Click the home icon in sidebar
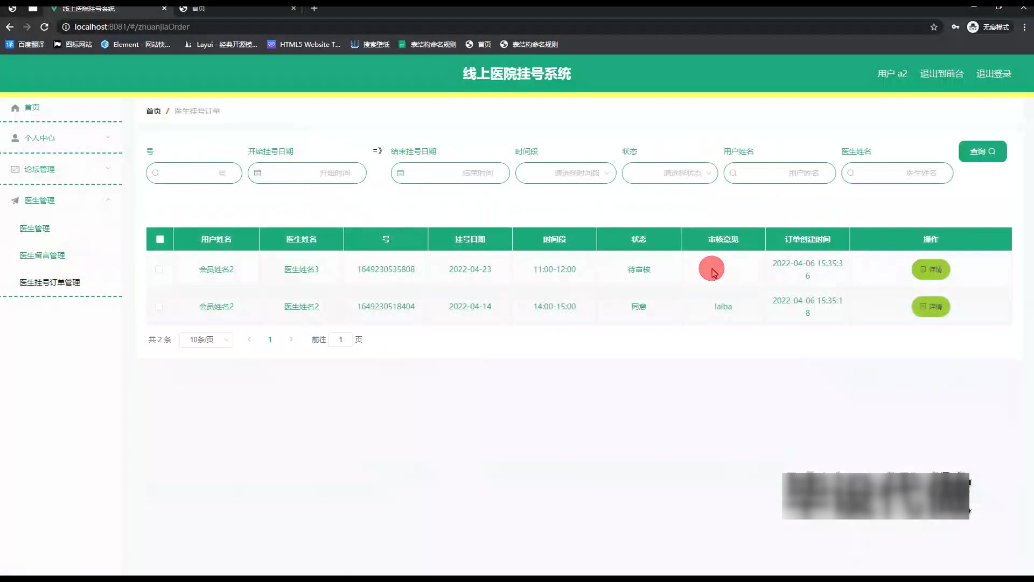Viewport: 1034px width, 582px height. [x=15, y=108]
